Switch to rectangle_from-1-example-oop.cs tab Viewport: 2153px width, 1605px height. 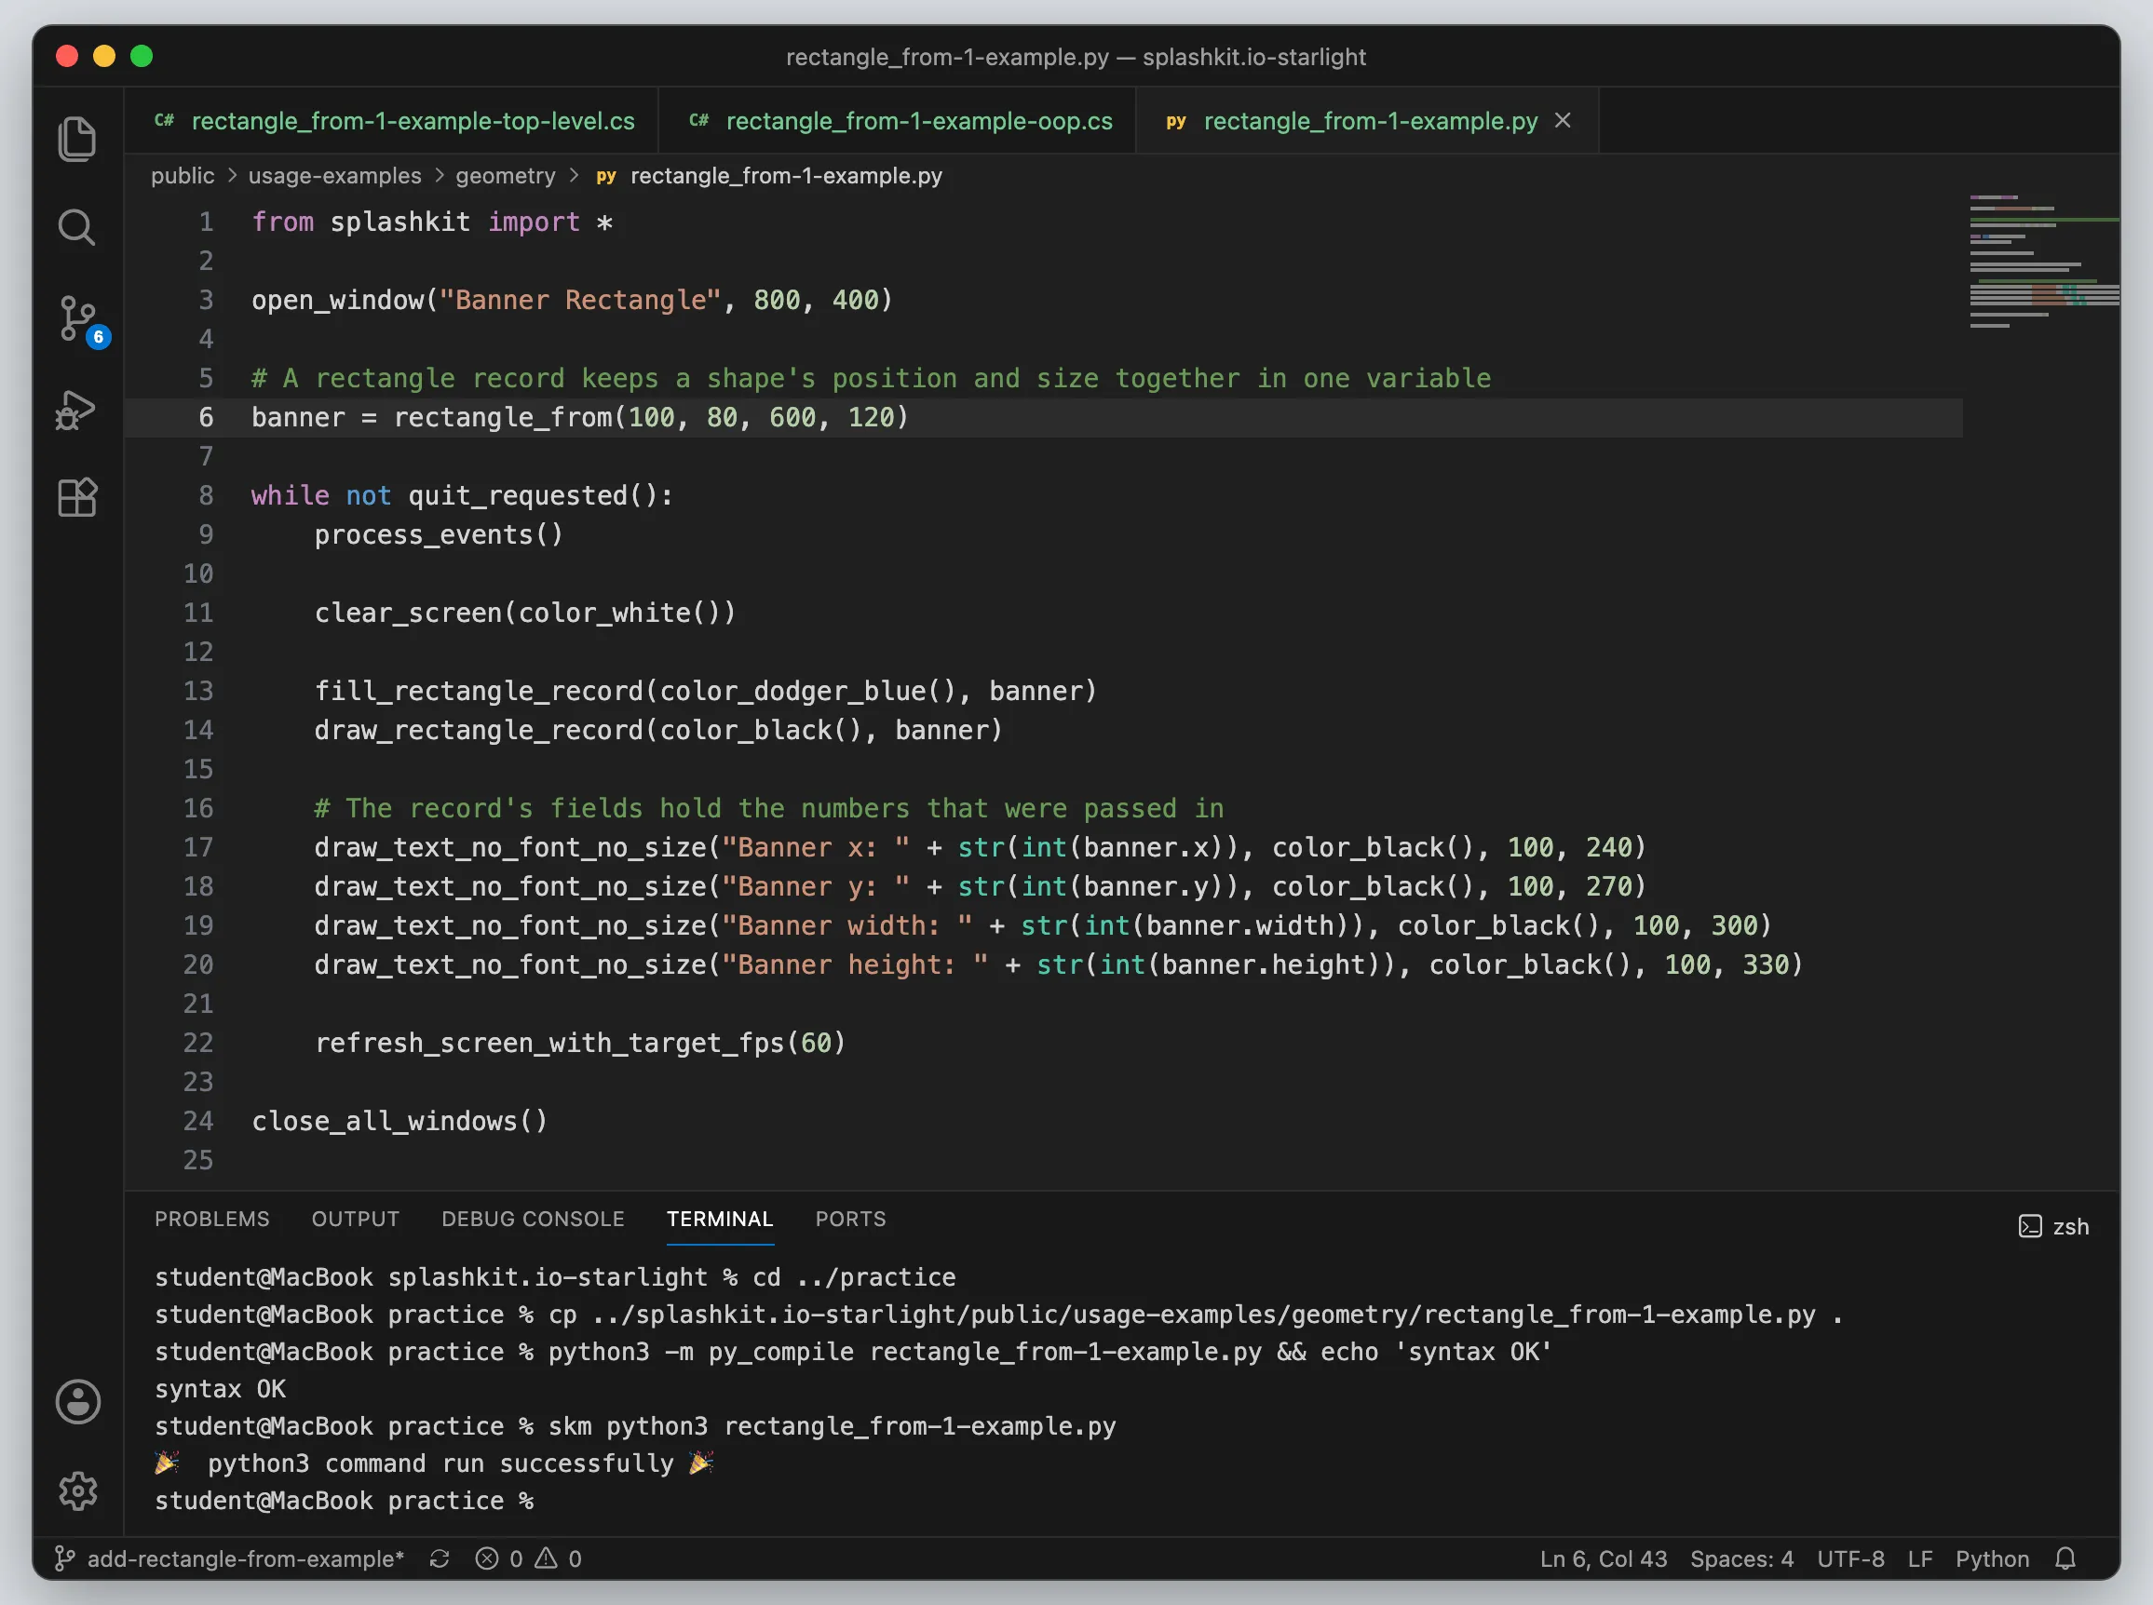coord(899,120)
